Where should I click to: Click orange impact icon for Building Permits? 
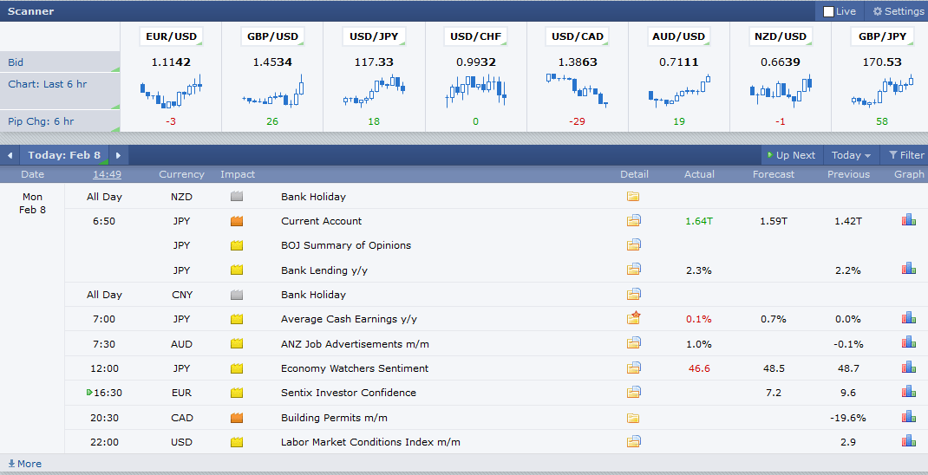tap(237, 418)
